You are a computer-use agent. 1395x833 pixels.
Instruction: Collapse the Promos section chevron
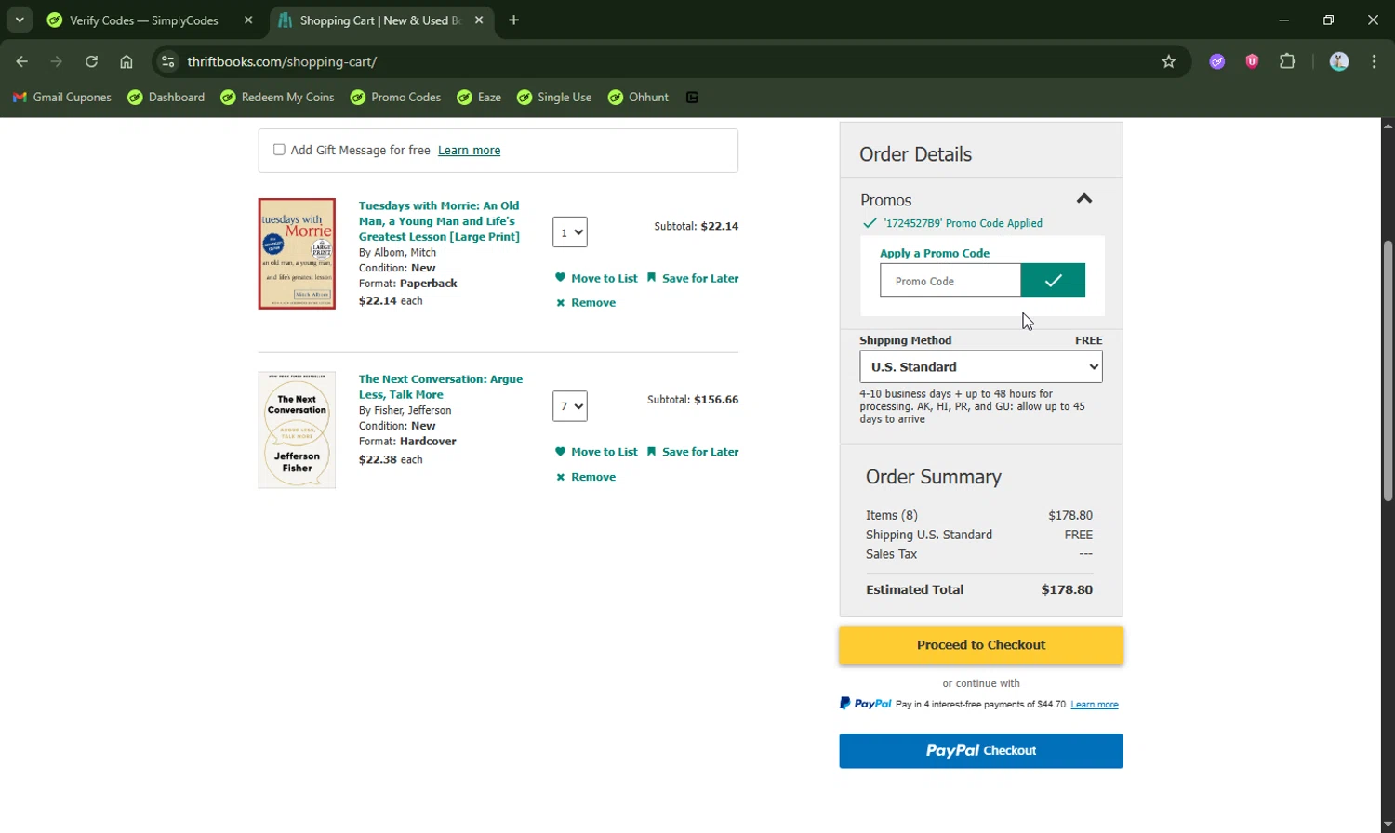tap(1084, 199)
